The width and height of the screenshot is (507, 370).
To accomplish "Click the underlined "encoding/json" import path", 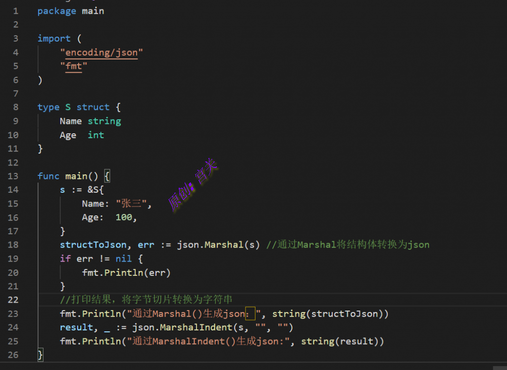I will pyautogui.click(x=101, y=53).
